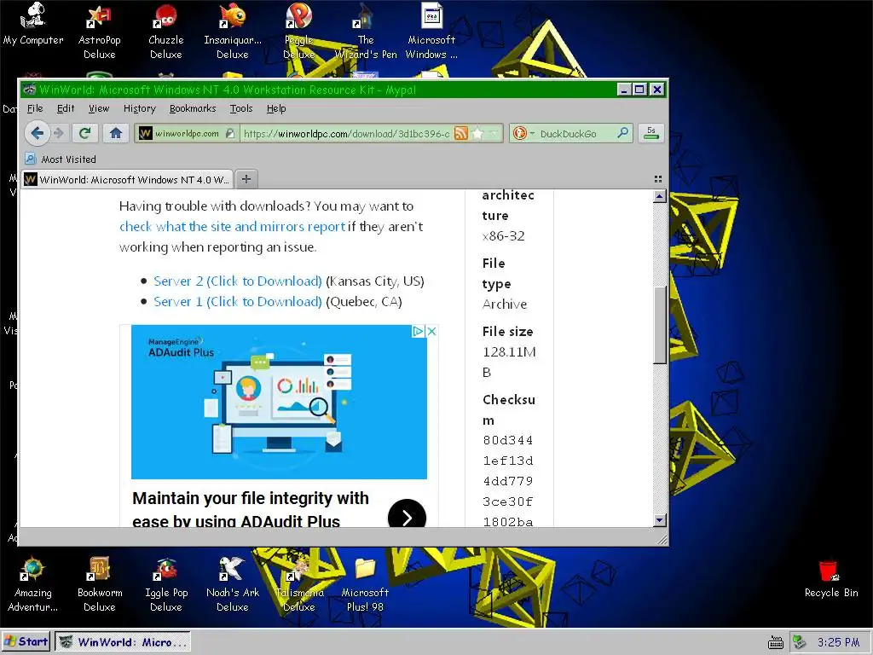Click the Forward navigation arrow
Viewport: 873px width, 655px height.
pyautogui.click(x=59, y=133)
